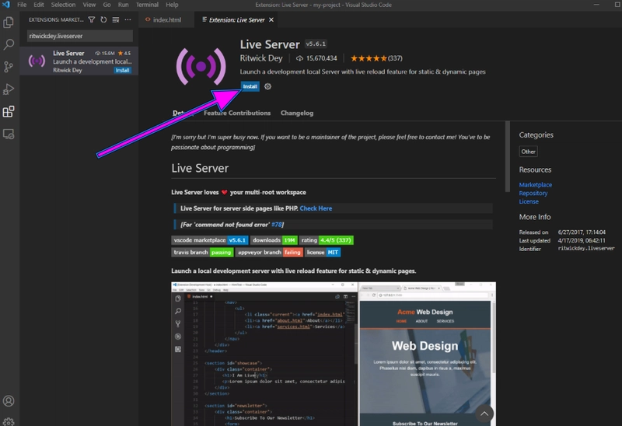
Task: Close the Extension: Live Server tab
Action: [x=271, y=20]
